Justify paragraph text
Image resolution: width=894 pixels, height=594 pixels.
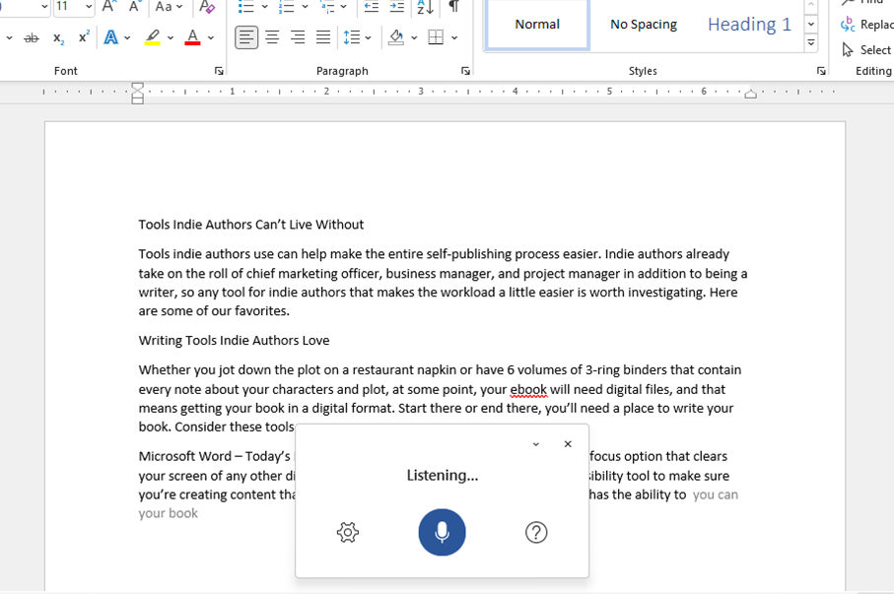click(x=323, y=37)
